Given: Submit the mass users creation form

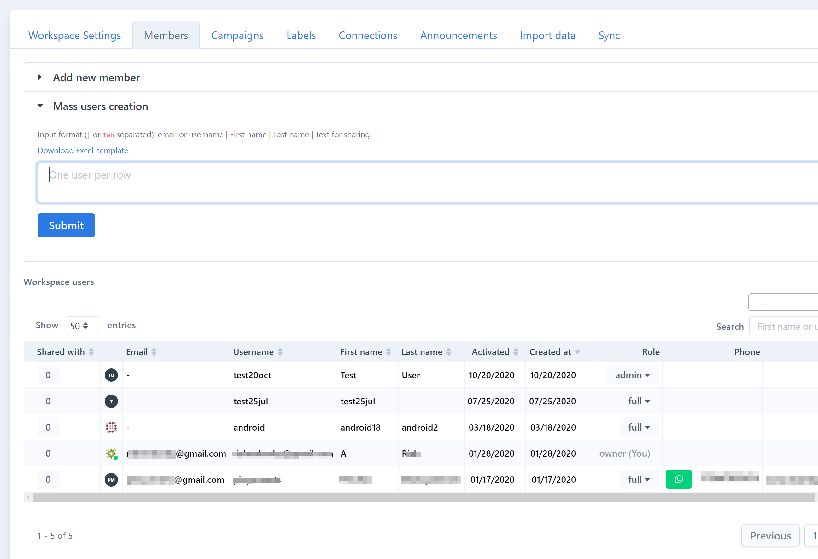Looking at the screenshot, I should 66,225.
